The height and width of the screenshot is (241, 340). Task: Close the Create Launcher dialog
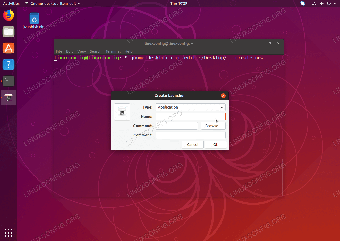click(x=223, y=96)
